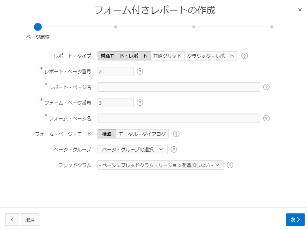Click the third wizard step dot
The image size is (307, 229).
pyautogui.click(x=193, y=27)
